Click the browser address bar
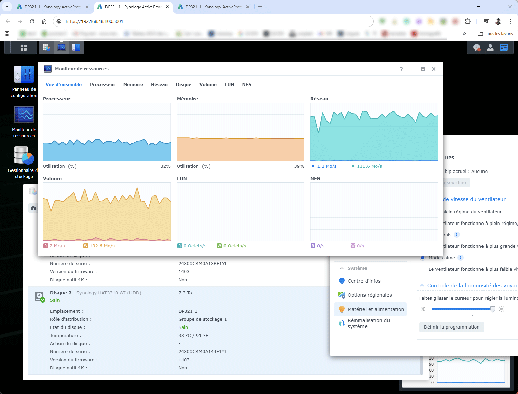The image size is (518, 394). pyautogui.click(x=216, y=21)
